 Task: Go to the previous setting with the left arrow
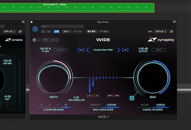(x=43, y=32)
